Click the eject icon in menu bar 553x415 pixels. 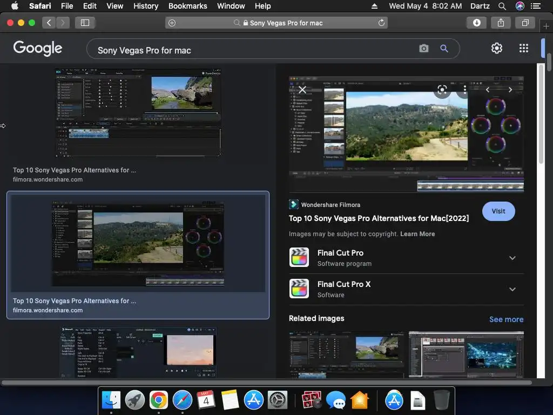(375, 6)
